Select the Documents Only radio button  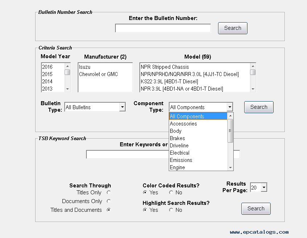(109, 201)
